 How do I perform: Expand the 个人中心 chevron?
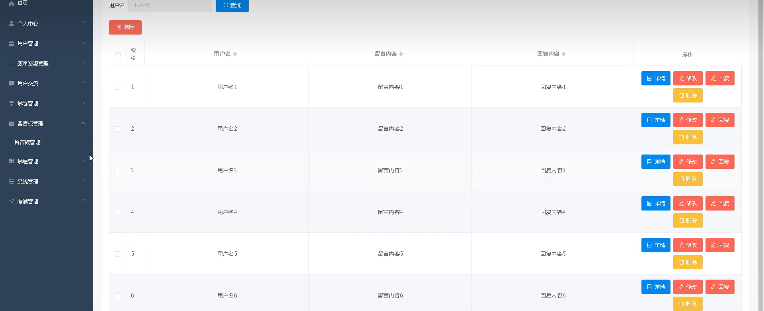click(x=83, y=23)
